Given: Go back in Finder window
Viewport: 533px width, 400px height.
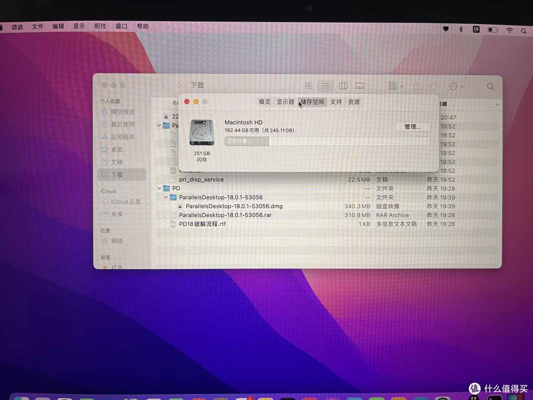Looking at the screenshot, I should coord(163,85).
